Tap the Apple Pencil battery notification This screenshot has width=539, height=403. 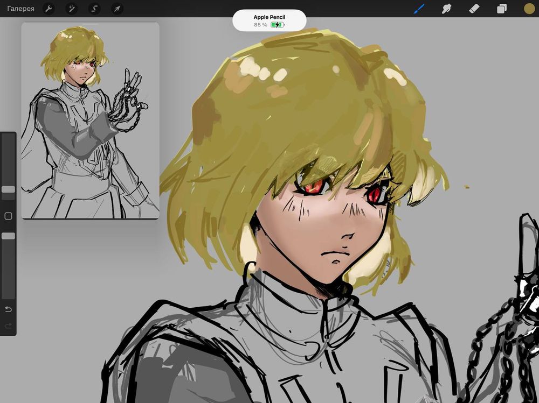[x=269, y=20]
